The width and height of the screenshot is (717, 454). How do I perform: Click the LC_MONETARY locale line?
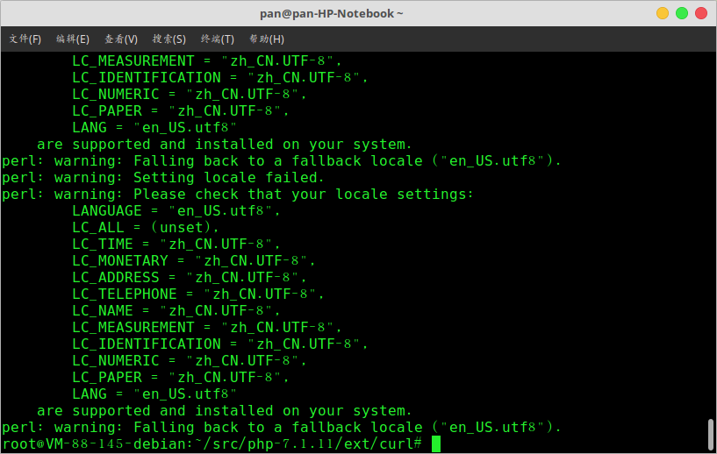tap(193, 261)
